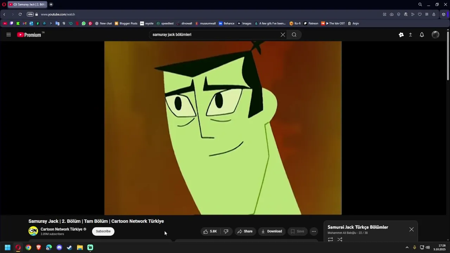Screen dimensions: 450x253
Task: Launch Google Chrome from the taskbar
Action: [28, 247]
